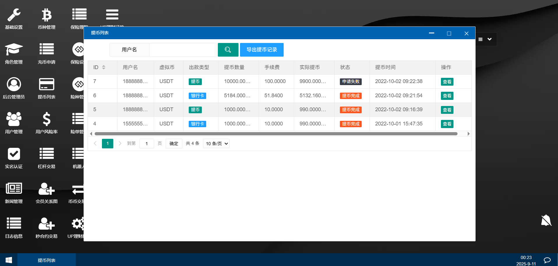The width and height of the screenshot is (558, 266).
Task: Click the horizontal table scrollbar
Action: [276, 134]
